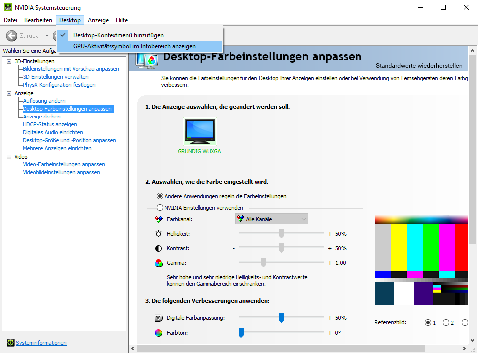
Task: Click the Gamma slider handle
Action: tap(263, 262)
